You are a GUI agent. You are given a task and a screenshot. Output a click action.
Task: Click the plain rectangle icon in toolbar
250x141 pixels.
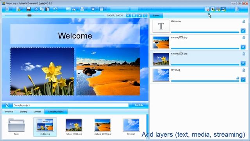tap(68, 9)
